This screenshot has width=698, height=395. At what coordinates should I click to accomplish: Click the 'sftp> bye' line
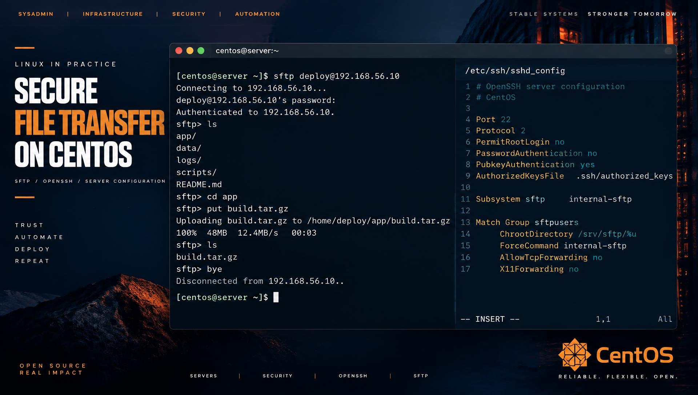[199, 269]
